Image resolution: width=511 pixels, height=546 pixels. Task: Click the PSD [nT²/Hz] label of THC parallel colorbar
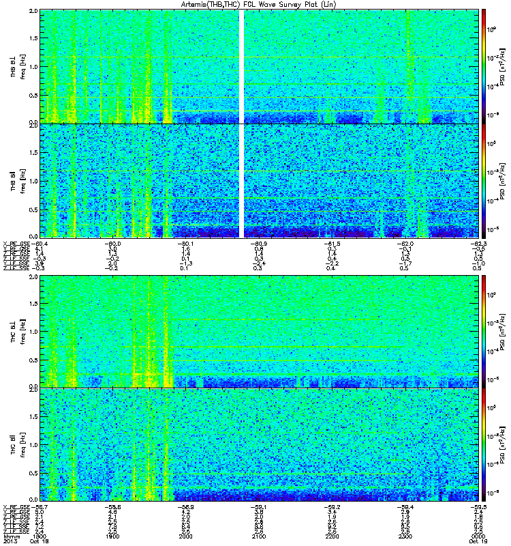point(502,445)
